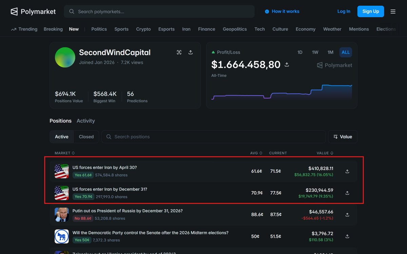Click the Yes 61.6¢ outcome badge

83,175
